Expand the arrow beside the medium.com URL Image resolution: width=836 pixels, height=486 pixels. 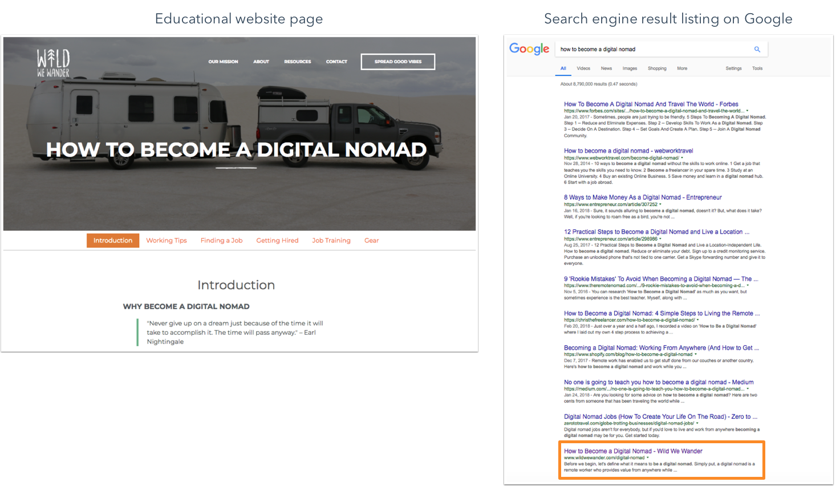tap(748, 388)
